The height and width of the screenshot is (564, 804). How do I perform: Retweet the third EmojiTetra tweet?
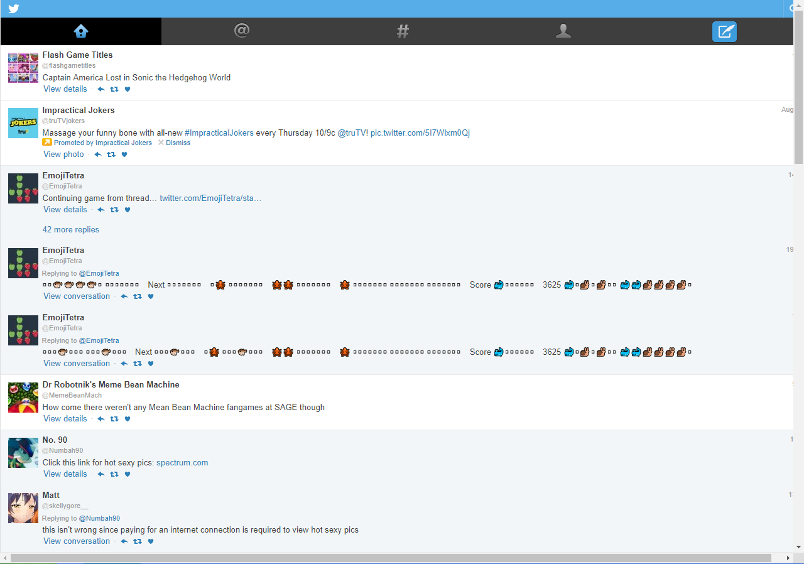click(x=137, y=364)
